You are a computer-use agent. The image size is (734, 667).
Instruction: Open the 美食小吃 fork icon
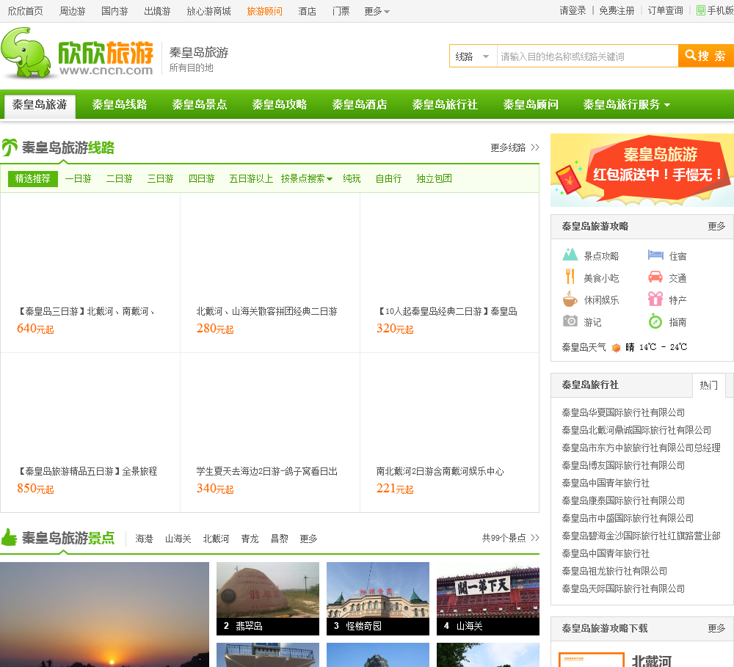pos(570,277)
